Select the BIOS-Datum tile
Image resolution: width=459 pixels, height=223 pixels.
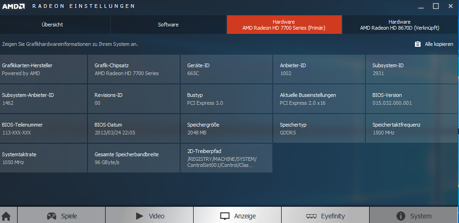coord(134,128)
